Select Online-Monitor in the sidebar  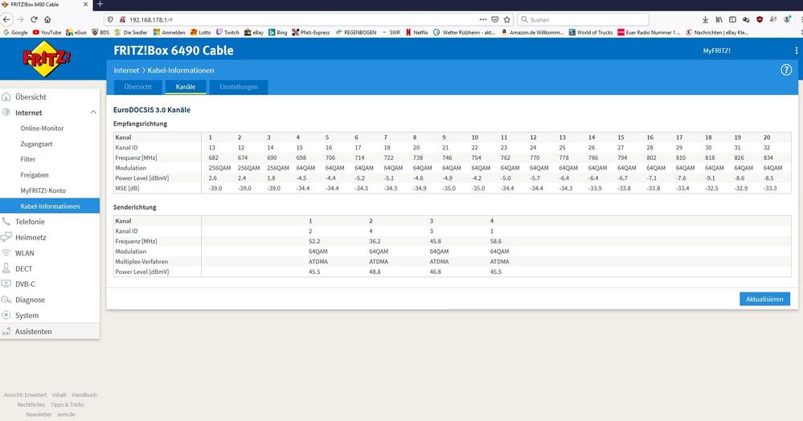click(42, 128)
